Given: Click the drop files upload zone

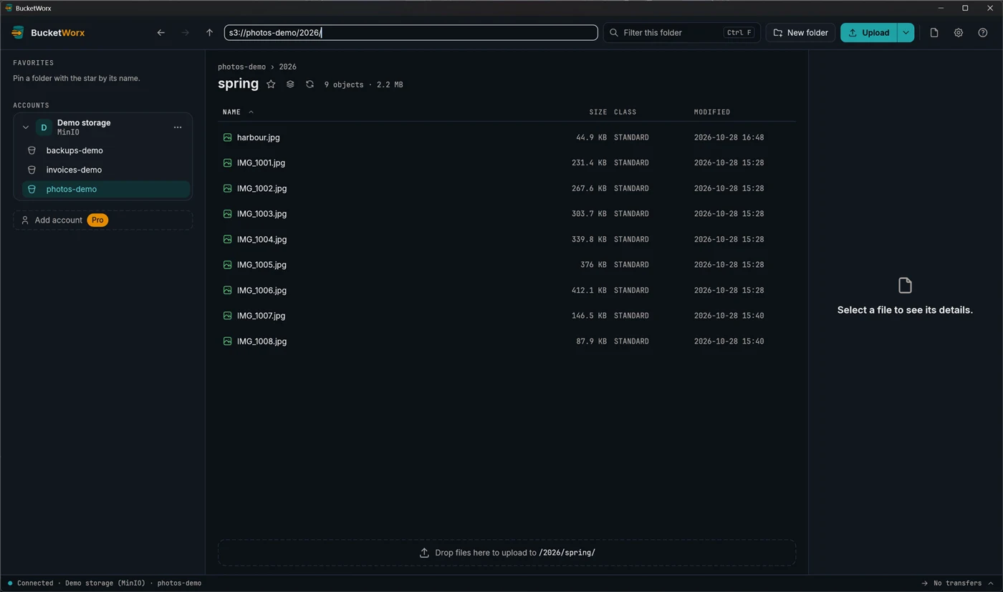Looking at the screenshot, I should [x=507, y=553].
